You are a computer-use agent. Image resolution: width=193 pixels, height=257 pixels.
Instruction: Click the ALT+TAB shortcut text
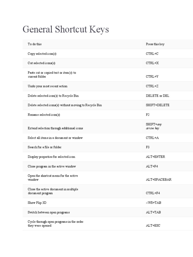pyautogui.click(x=153, y=212)
